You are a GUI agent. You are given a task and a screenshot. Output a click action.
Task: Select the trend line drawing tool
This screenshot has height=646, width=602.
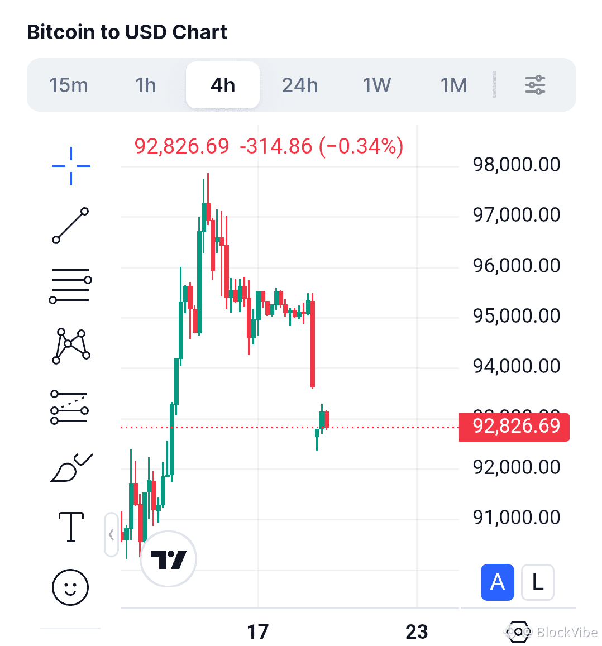pyautogui.click(x=71, y=225)
